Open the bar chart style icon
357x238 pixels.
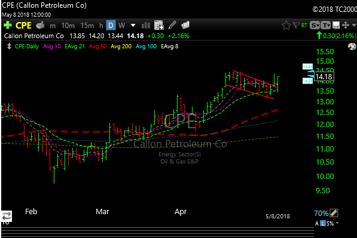pyautogui.click(x=146, y=26)
